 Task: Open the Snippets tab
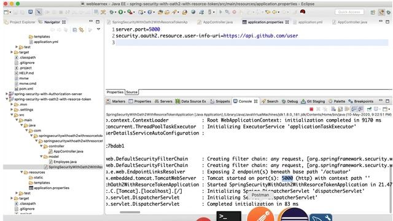[x=220, y=101]
